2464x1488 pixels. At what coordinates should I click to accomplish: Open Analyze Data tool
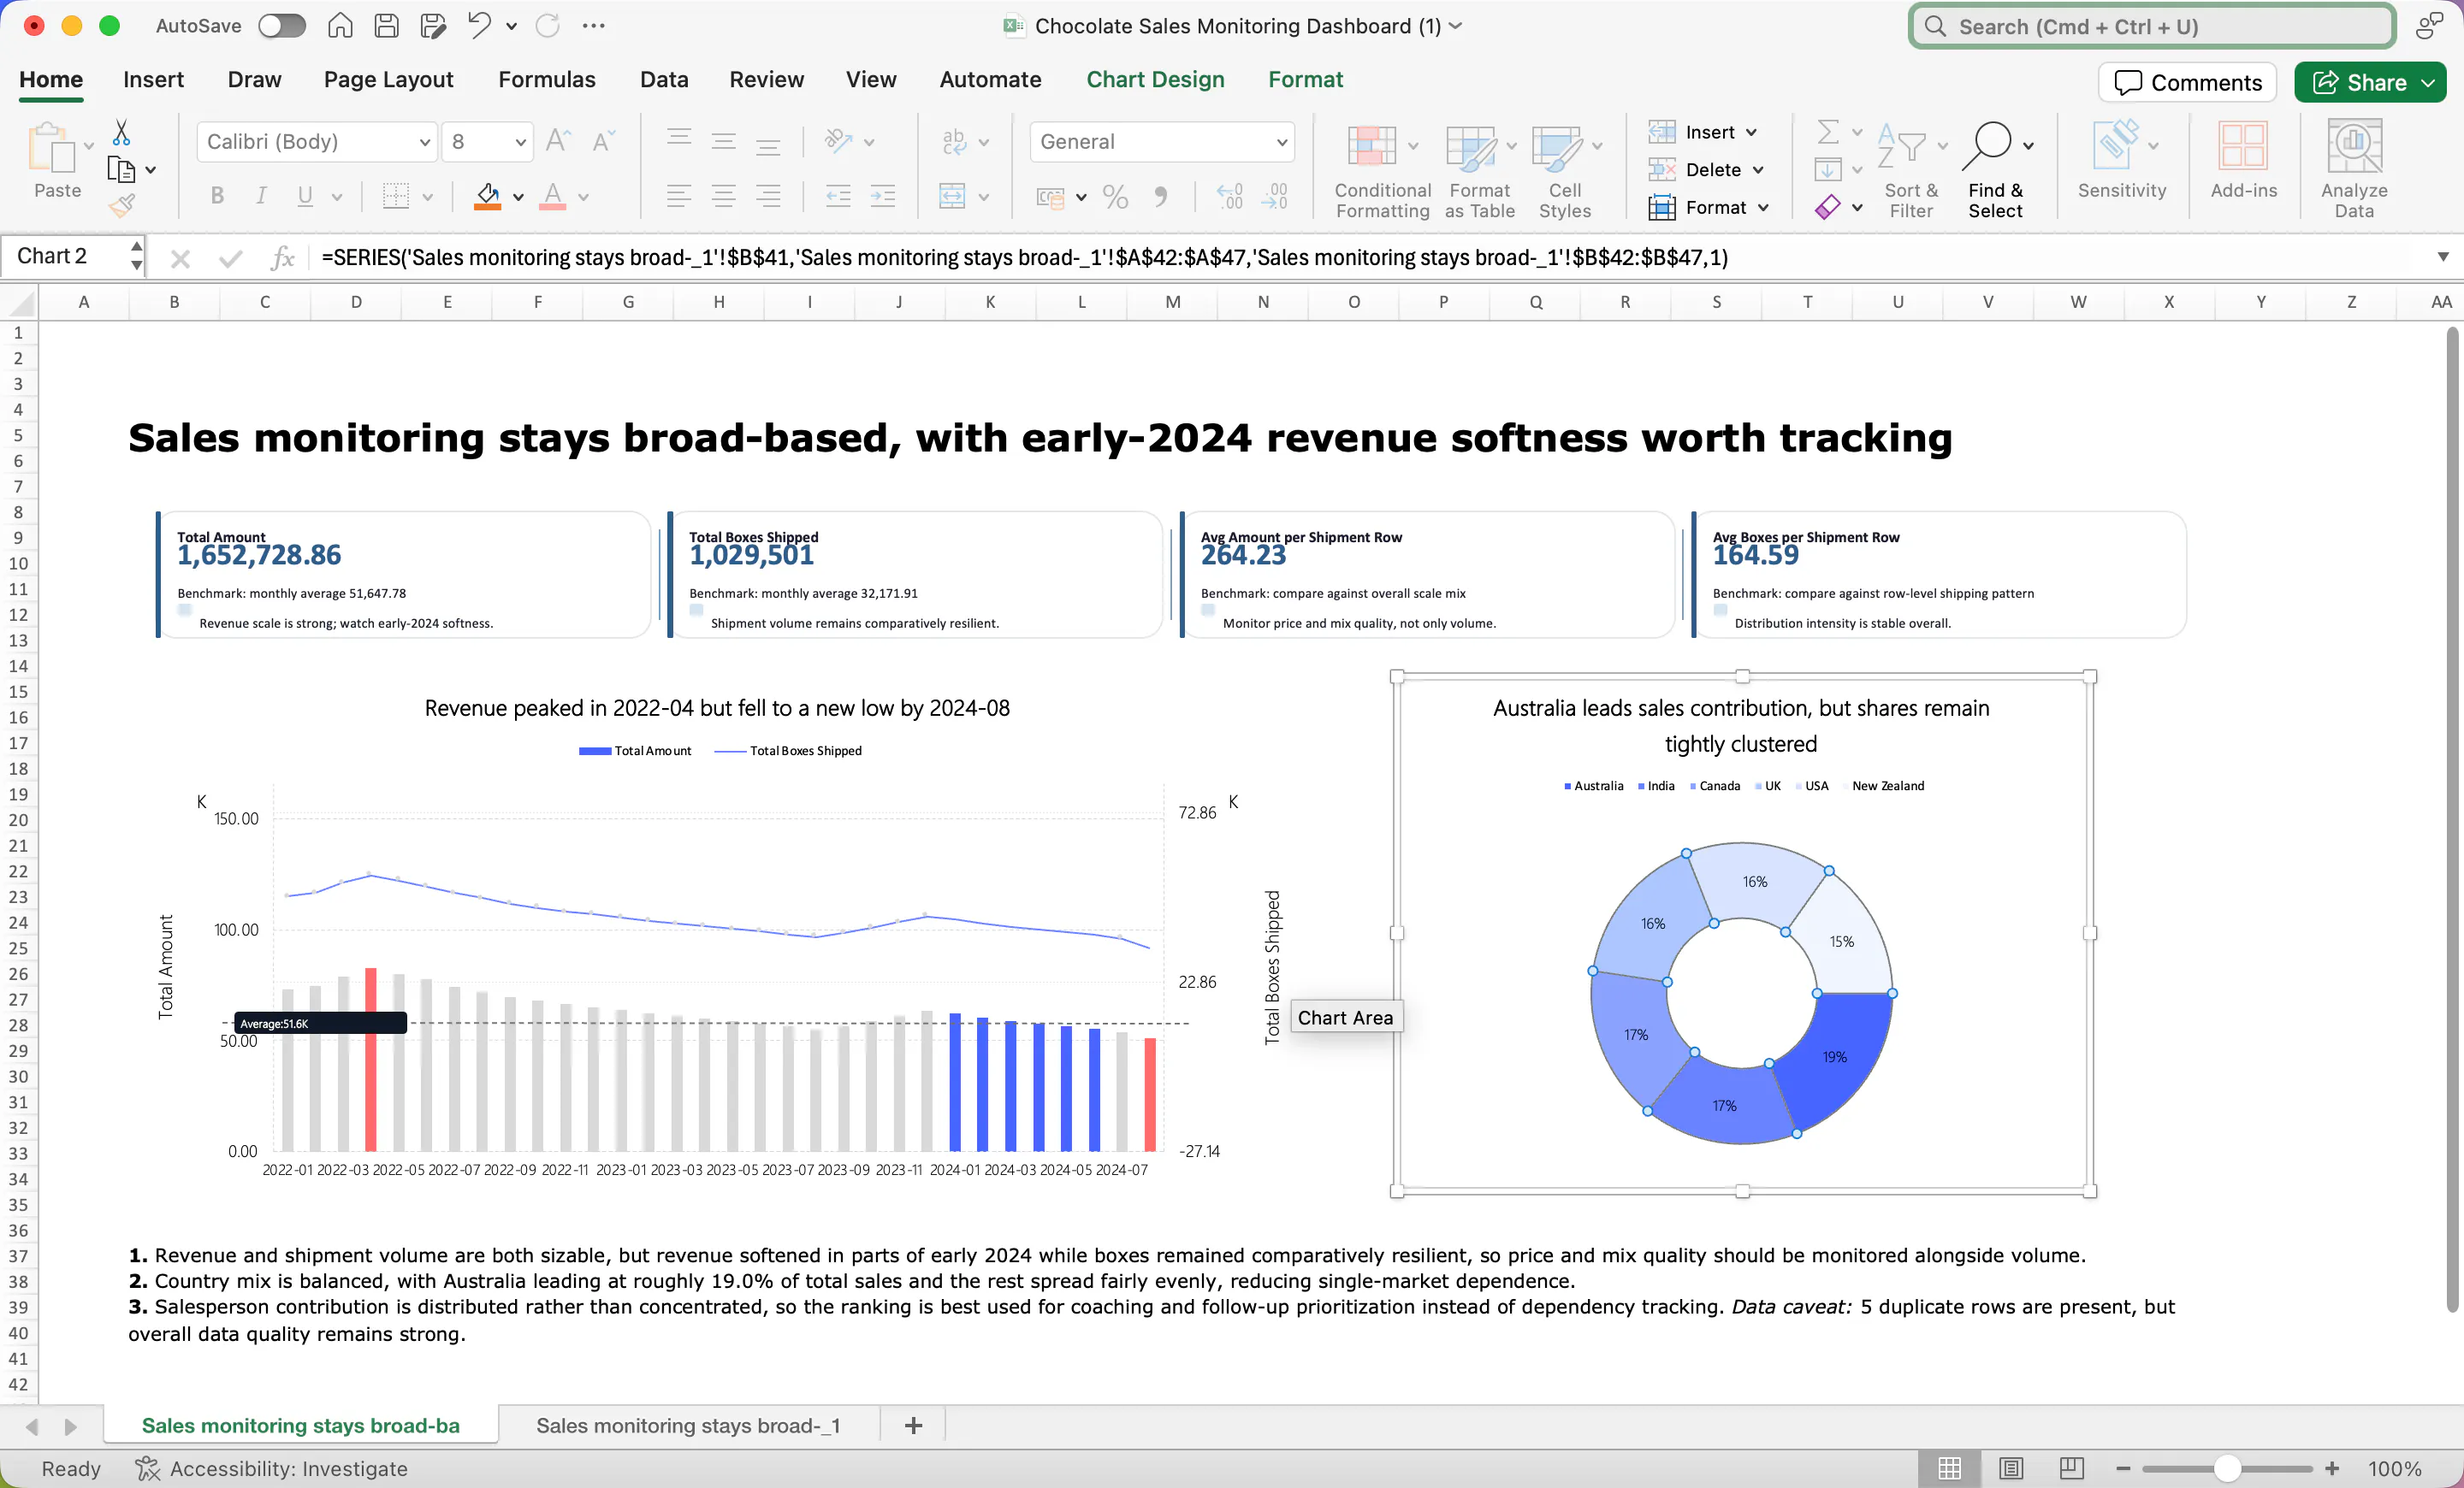point(2353,168)
